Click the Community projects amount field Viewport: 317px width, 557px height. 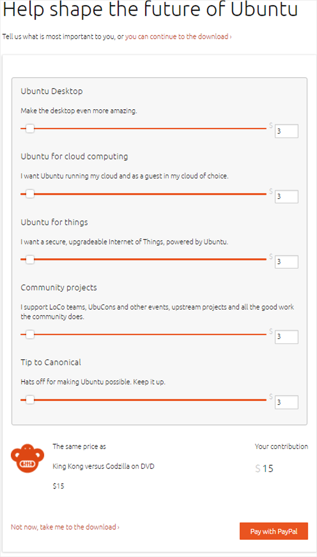pyautogui.click(x=287, y=337)
